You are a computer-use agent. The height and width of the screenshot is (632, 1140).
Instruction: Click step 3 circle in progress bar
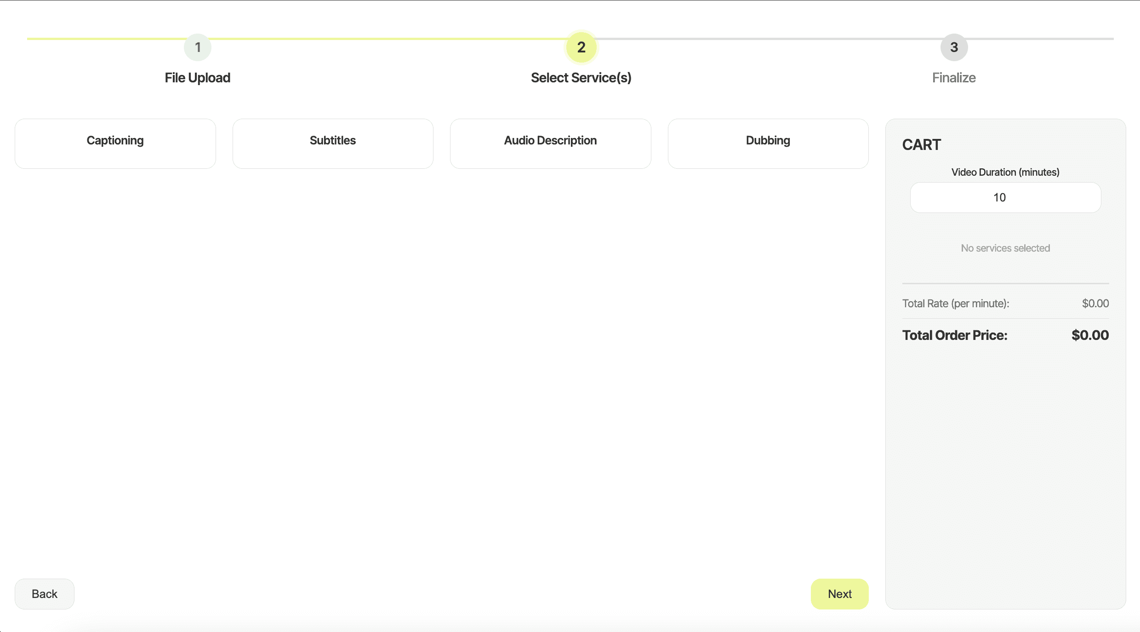954,47
